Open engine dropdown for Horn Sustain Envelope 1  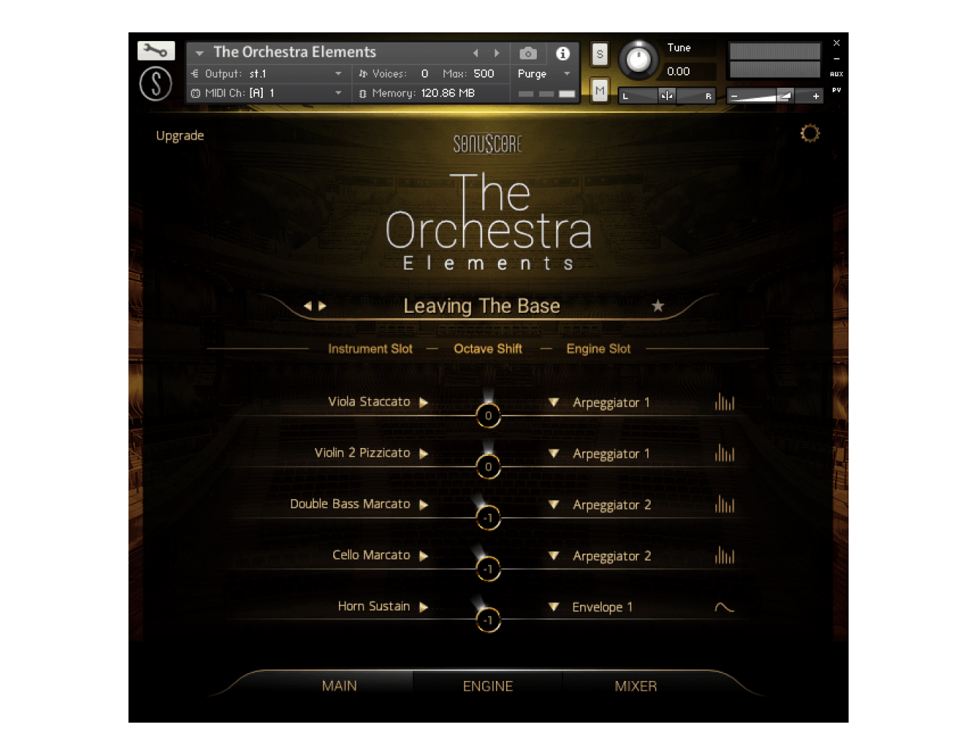point(553,607)
